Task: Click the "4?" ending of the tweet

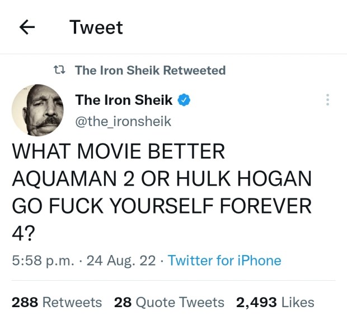Action: click(22, 233)
